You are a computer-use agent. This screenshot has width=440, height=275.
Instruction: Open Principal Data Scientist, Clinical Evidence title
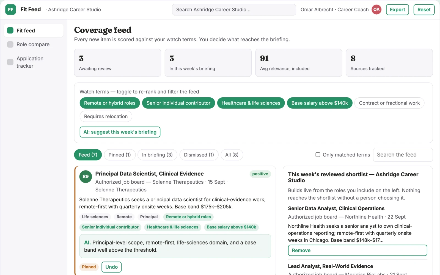150,174
